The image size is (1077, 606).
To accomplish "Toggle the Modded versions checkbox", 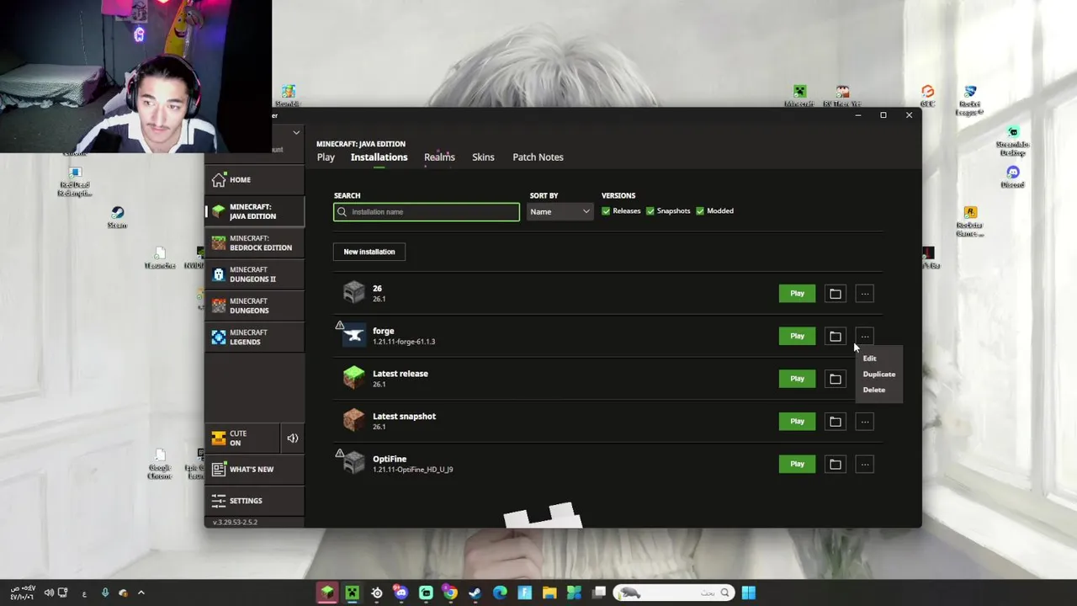I will point(699,211).
